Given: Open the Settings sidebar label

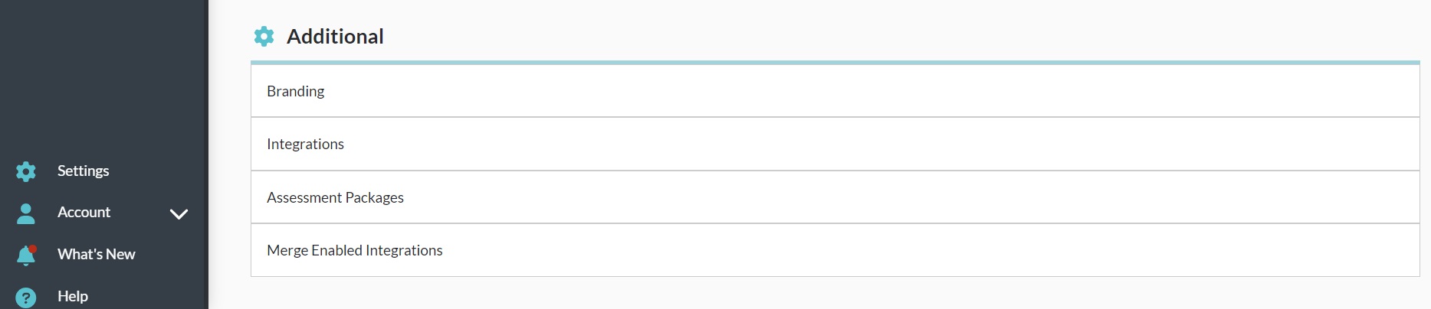Looking at the screenshot, I should (x=83, y=171).
